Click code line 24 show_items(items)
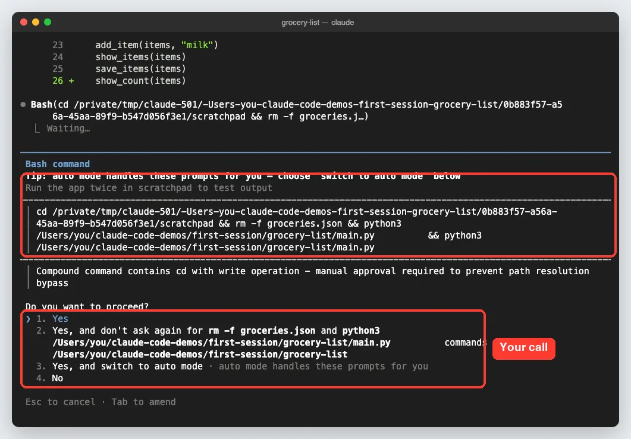The image size is (631, 439). [x=140, y=57]
